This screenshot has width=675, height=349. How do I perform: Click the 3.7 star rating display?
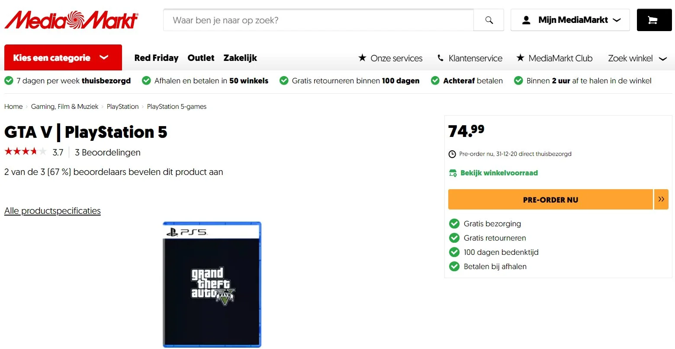point(33,152)
